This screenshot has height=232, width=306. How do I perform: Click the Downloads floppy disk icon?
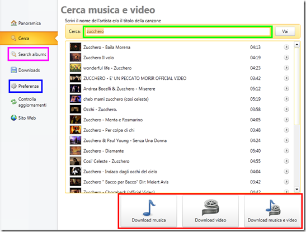13,70
